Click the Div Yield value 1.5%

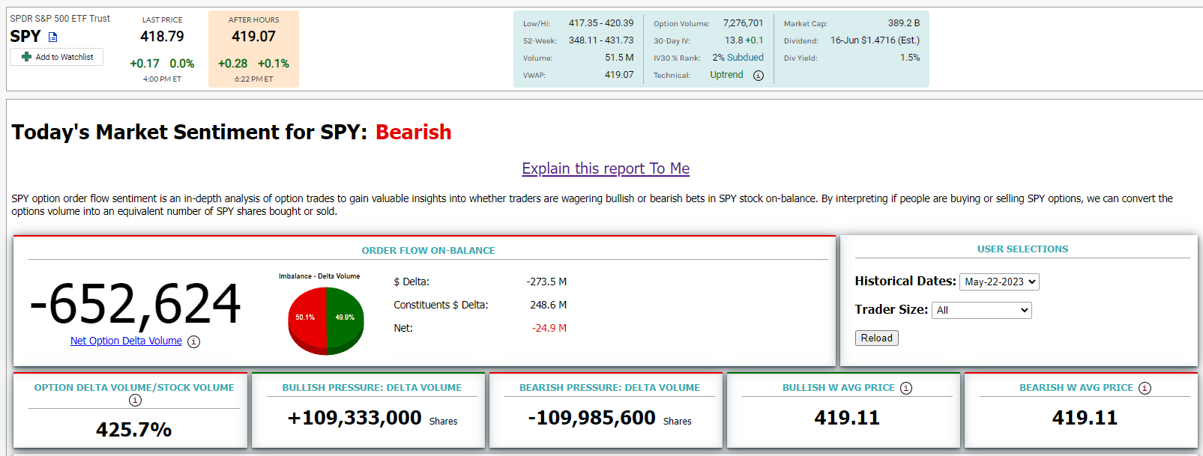pos(910,58)
